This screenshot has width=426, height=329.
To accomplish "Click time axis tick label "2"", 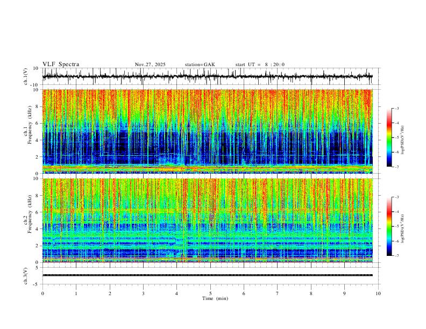I will [110, 294].
